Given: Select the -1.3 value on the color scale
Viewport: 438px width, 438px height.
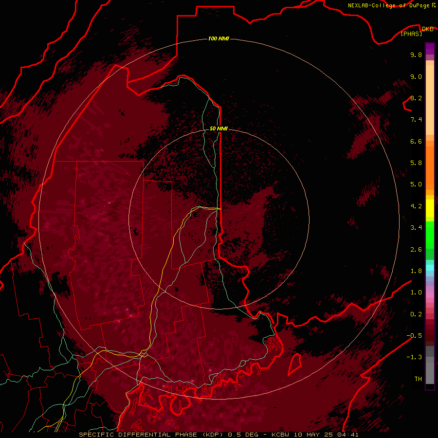Looking at the screenshot, I should coord(414,357).
